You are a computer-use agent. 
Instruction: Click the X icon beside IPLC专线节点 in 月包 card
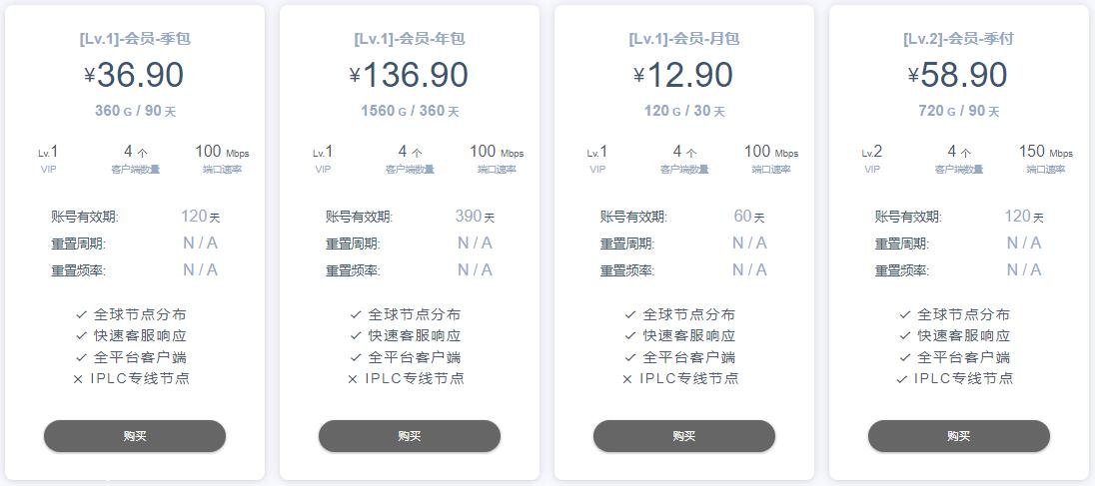pyautogui.click(x=627, y=379)
